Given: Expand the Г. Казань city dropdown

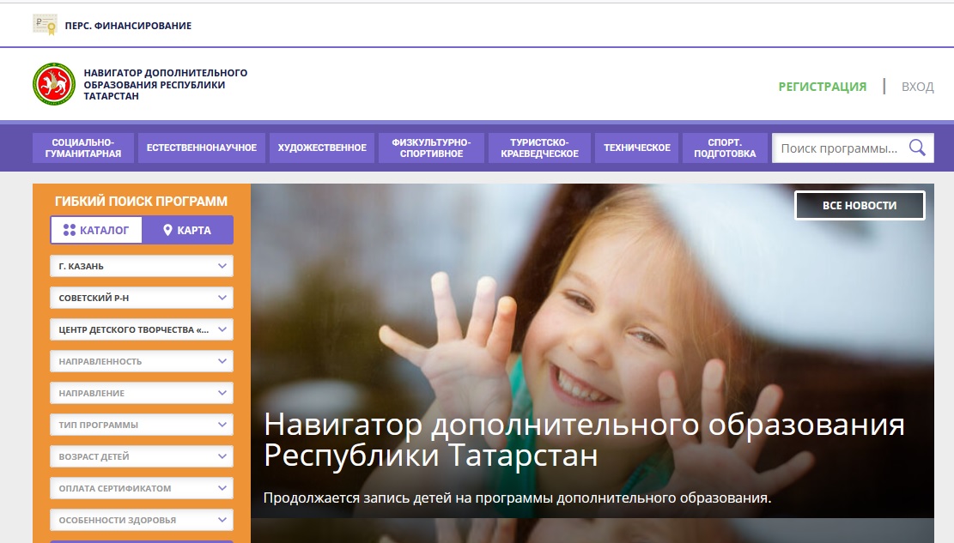Looking at the screenshot, I should [142, 266].
